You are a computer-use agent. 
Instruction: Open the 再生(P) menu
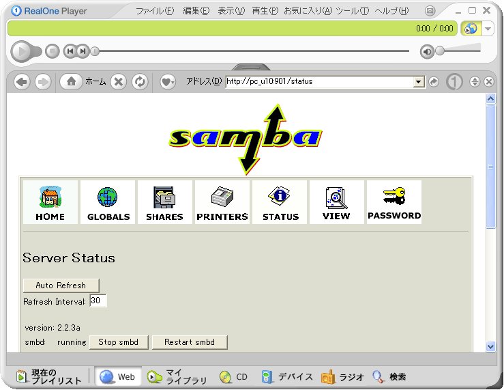[x=265, y=11]
